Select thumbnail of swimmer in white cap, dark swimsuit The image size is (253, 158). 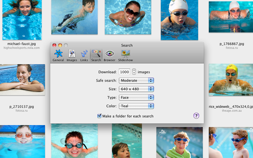179,20
